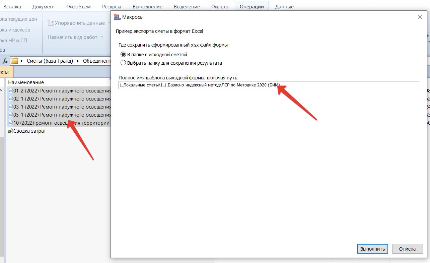
Task: Select row '10 (2022) ремонт освещения территории'
Action: coord(59,123)
